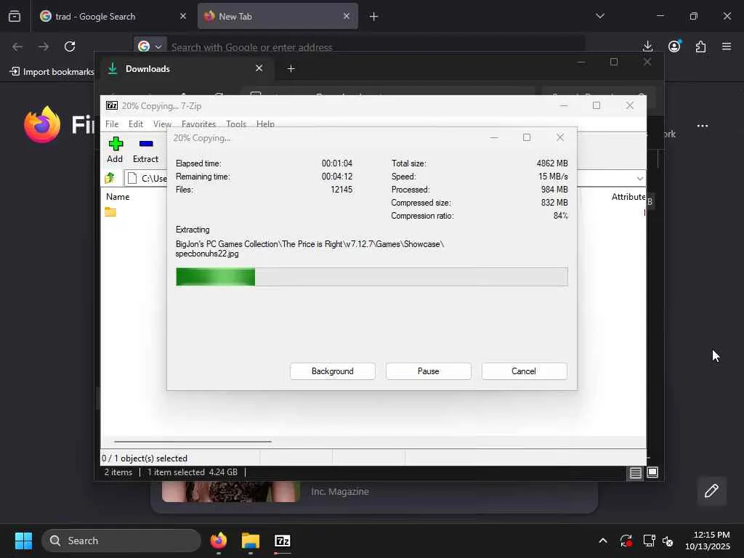Close the trad - Google Search tab

tap(182, 16)
